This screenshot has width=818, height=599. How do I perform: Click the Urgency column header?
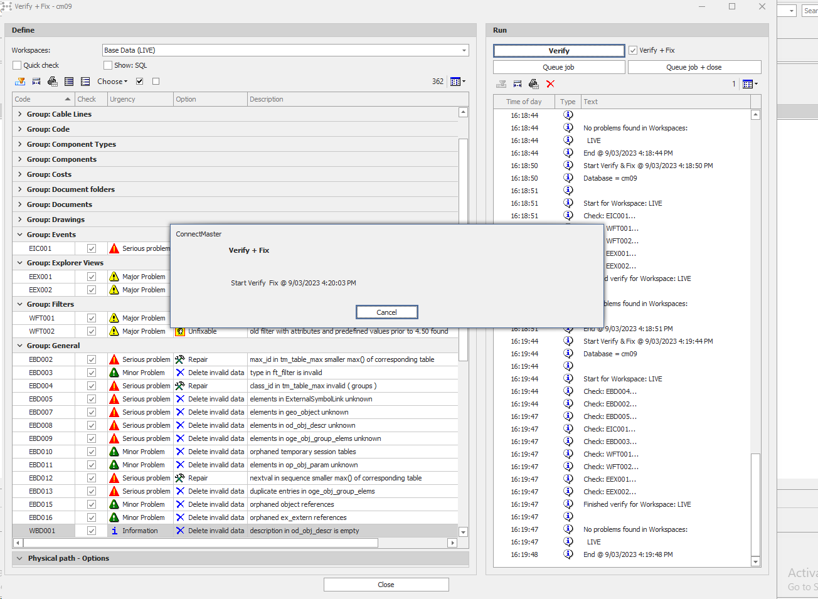point(141,99)
